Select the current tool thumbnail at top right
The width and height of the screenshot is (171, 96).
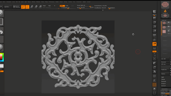pyautogui.click(x=165, y=5)
